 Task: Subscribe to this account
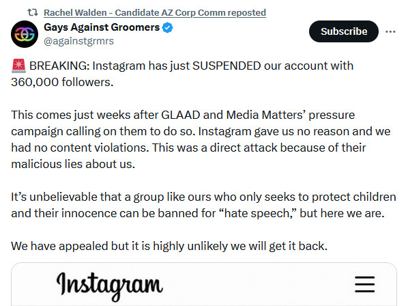pyautogui.click(x=344, y=31)
